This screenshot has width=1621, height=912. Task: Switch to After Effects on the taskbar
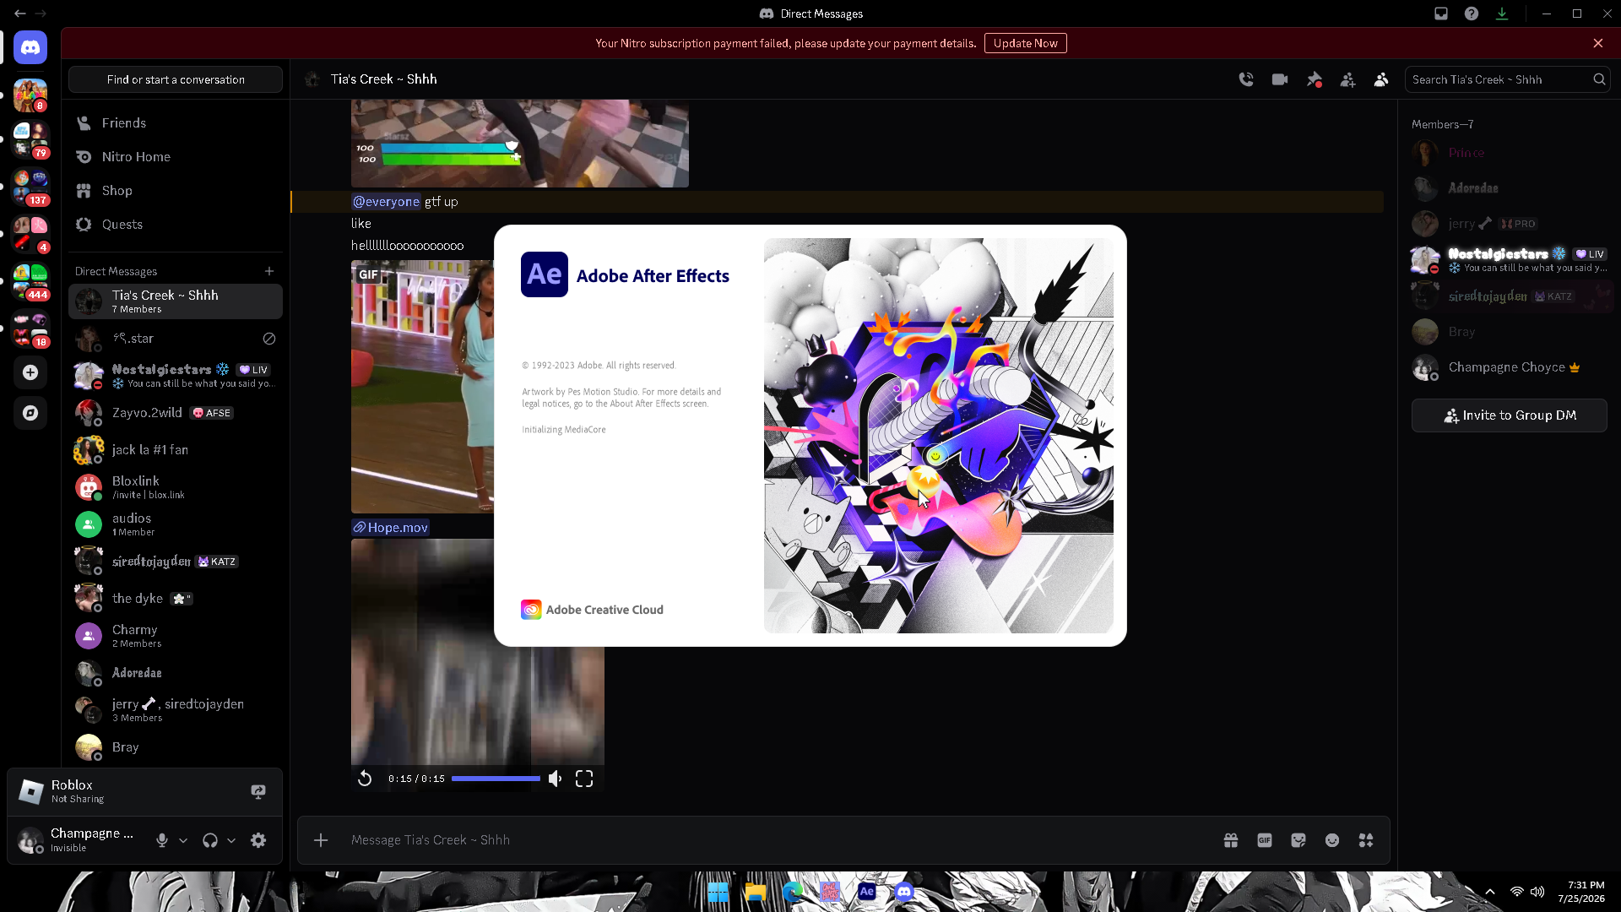pos(866,892)
